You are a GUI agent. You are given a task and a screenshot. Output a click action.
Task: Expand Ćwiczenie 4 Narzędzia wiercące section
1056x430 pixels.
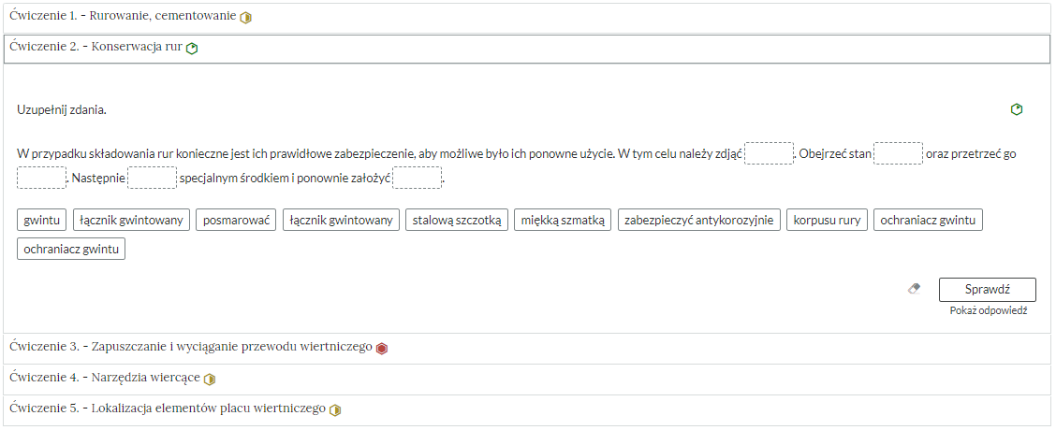click(105, 379)
